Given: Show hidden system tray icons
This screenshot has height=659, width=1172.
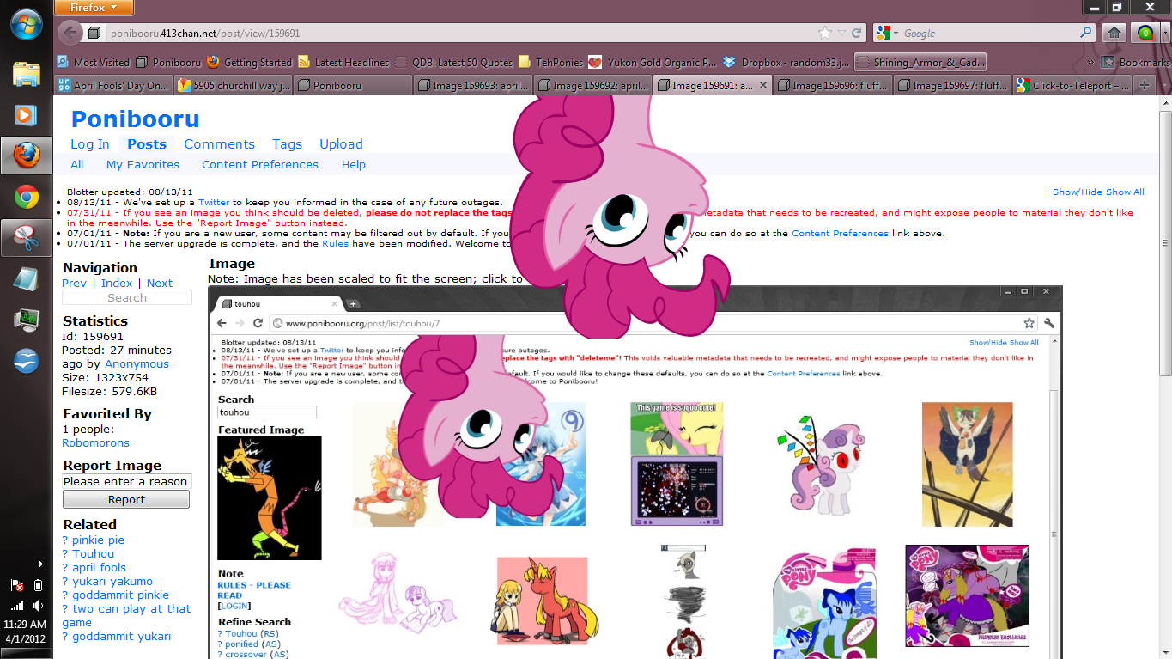Looking at the screenshot, I should 41,564.
